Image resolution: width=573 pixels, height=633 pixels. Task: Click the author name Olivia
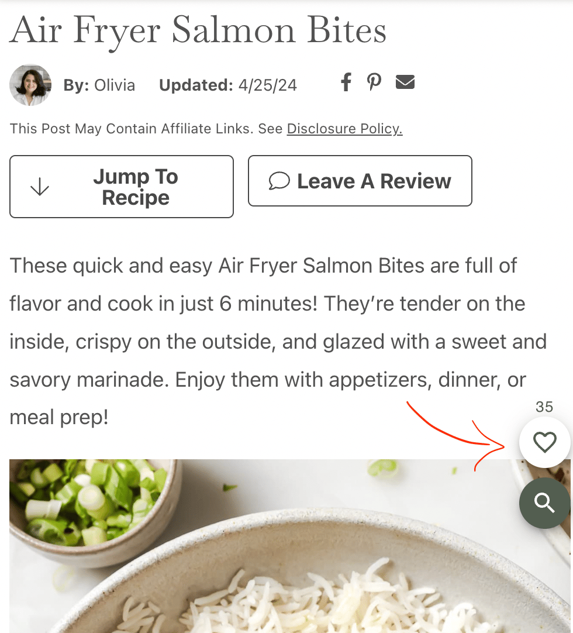click(115, 85)
